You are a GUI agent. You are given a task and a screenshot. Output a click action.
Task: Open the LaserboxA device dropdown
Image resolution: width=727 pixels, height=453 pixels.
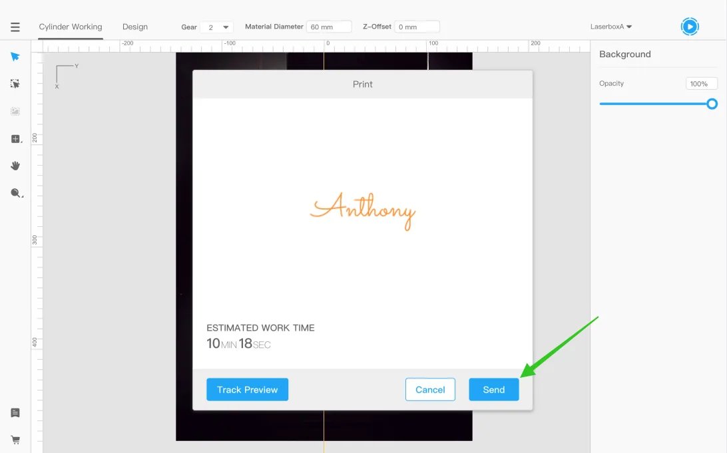(611, 27)
